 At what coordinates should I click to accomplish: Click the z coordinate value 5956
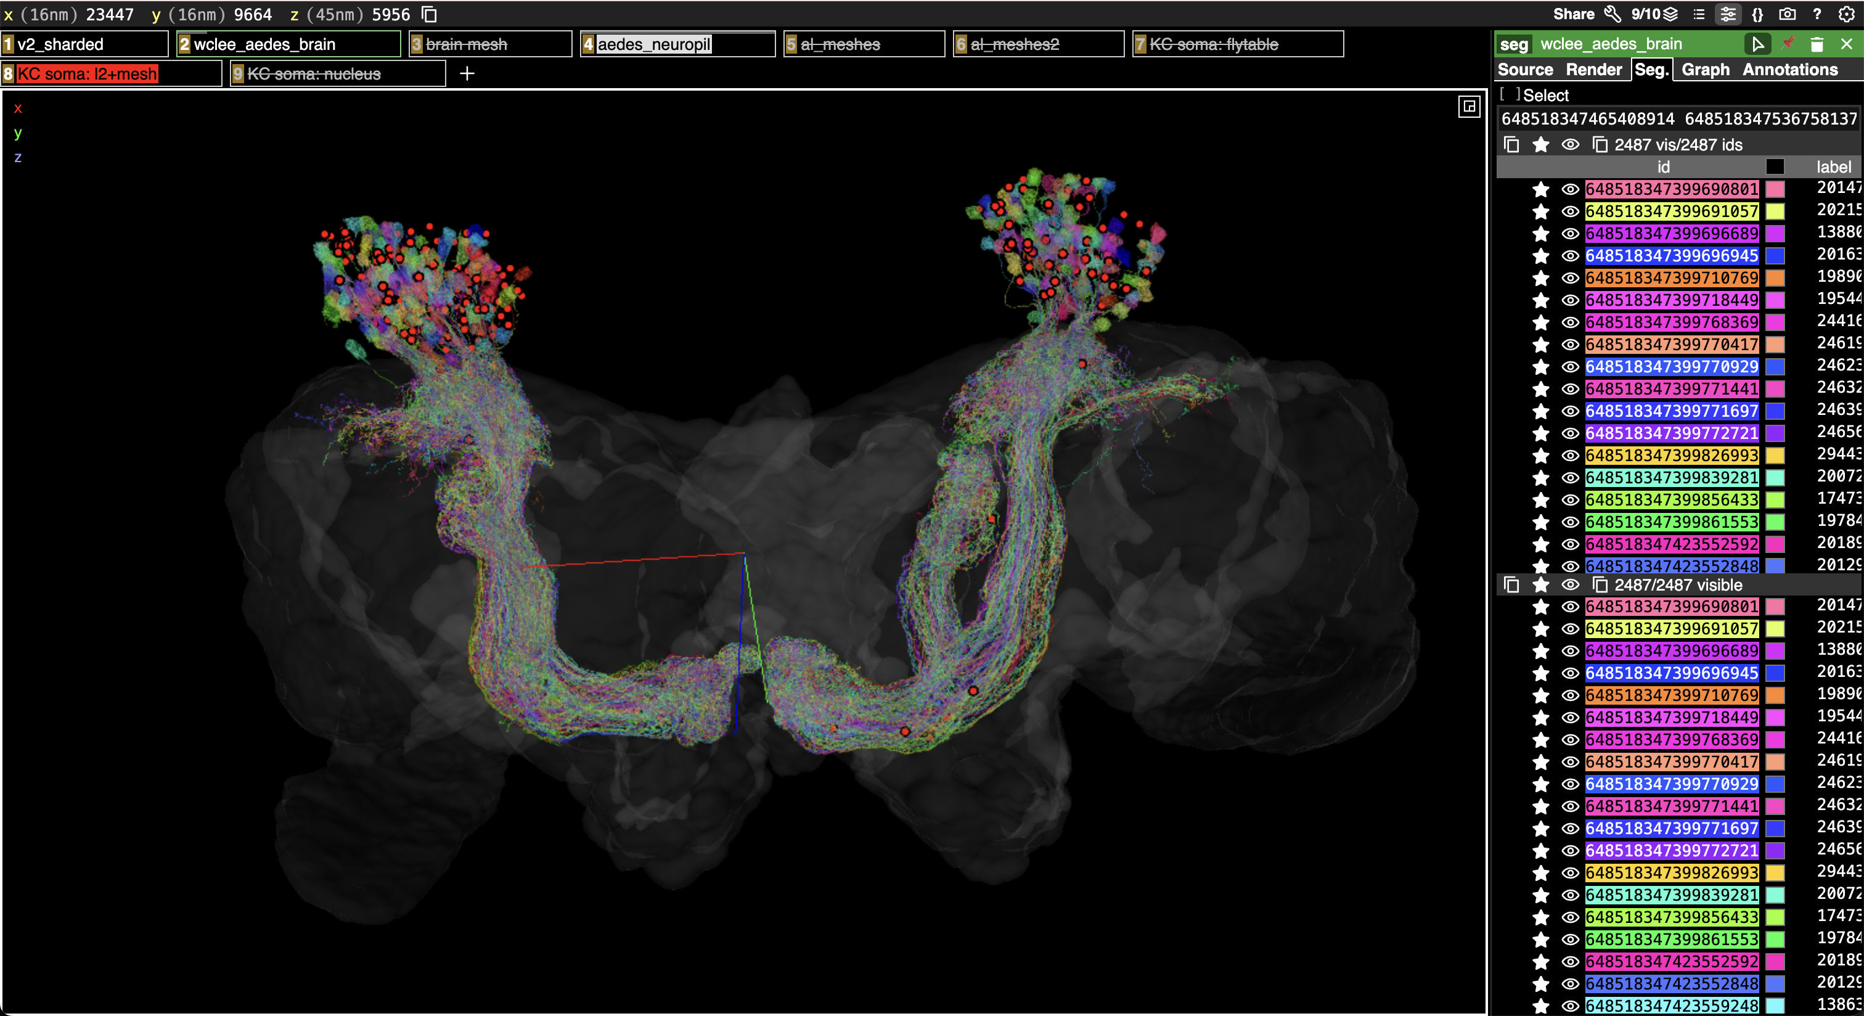pyautogui.click(x=391, y=14)
